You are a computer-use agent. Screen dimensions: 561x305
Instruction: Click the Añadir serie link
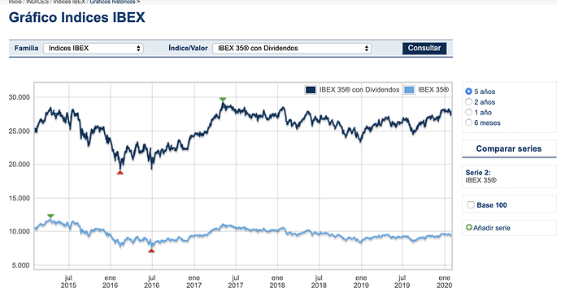point(492,228)
